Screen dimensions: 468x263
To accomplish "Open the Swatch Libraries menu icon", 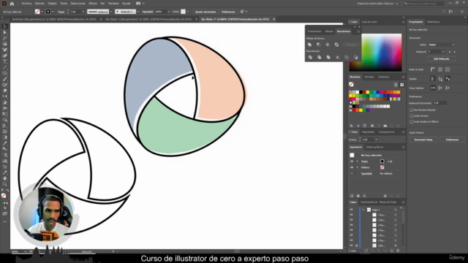I will coord(352,126).
